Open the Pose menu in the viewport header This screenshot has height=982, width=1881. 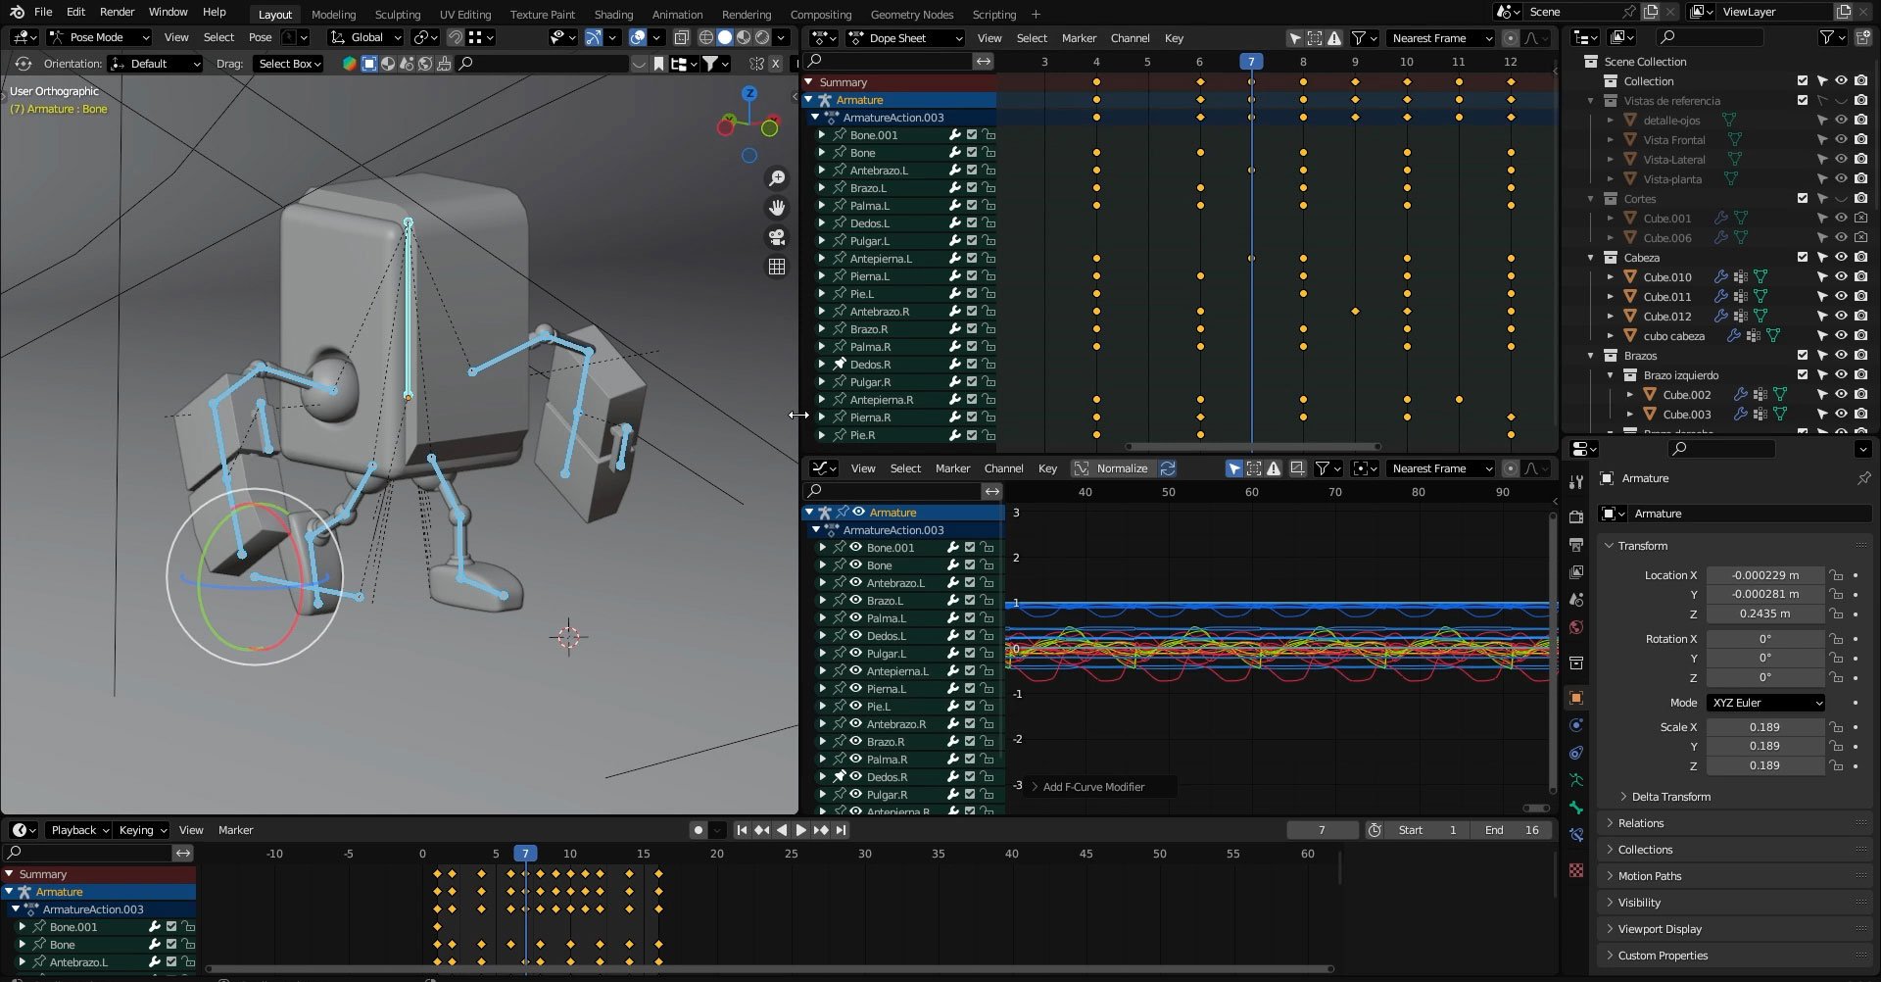[x=259, y=36]
